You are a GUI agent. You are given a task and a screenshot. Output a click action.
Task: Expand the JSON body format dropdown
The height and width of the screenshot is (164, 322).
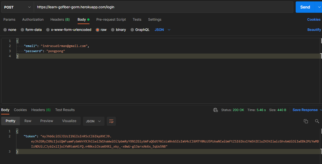(x=163, y=30)
